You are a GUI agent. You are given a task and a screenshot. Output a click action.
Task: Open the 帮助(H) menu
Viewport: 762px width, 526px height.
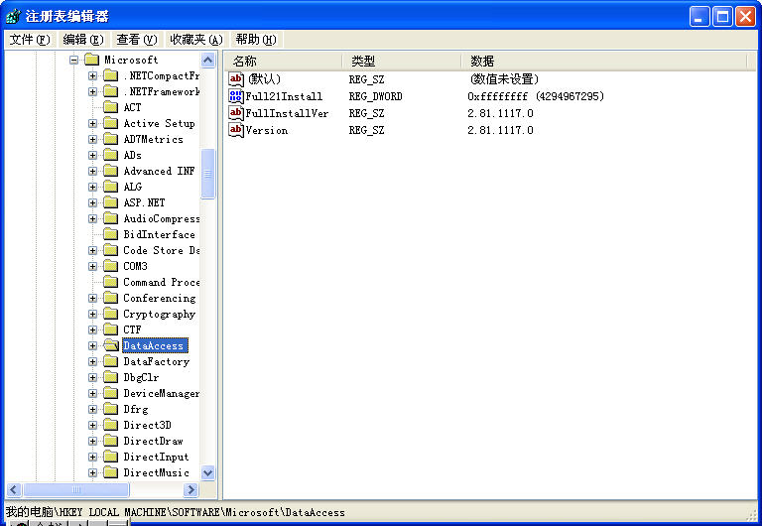point(256,40)
